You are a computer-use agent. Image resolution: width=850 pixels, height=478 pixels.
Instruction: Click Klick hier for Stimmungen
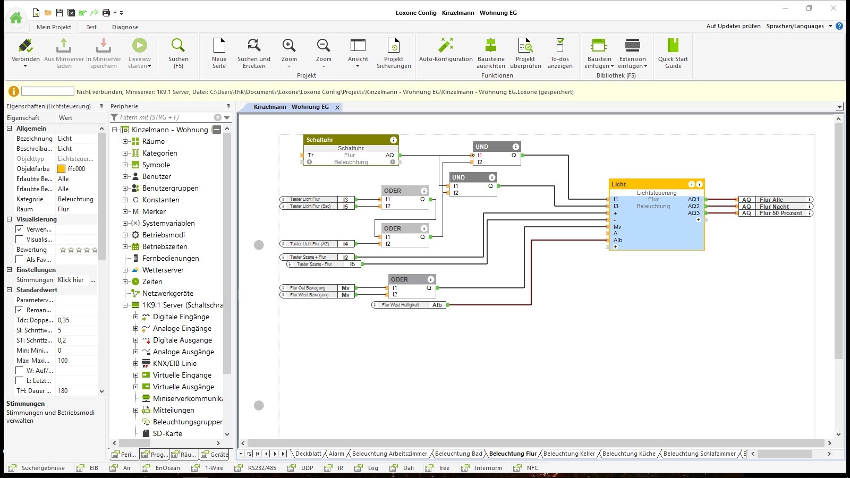71,280
